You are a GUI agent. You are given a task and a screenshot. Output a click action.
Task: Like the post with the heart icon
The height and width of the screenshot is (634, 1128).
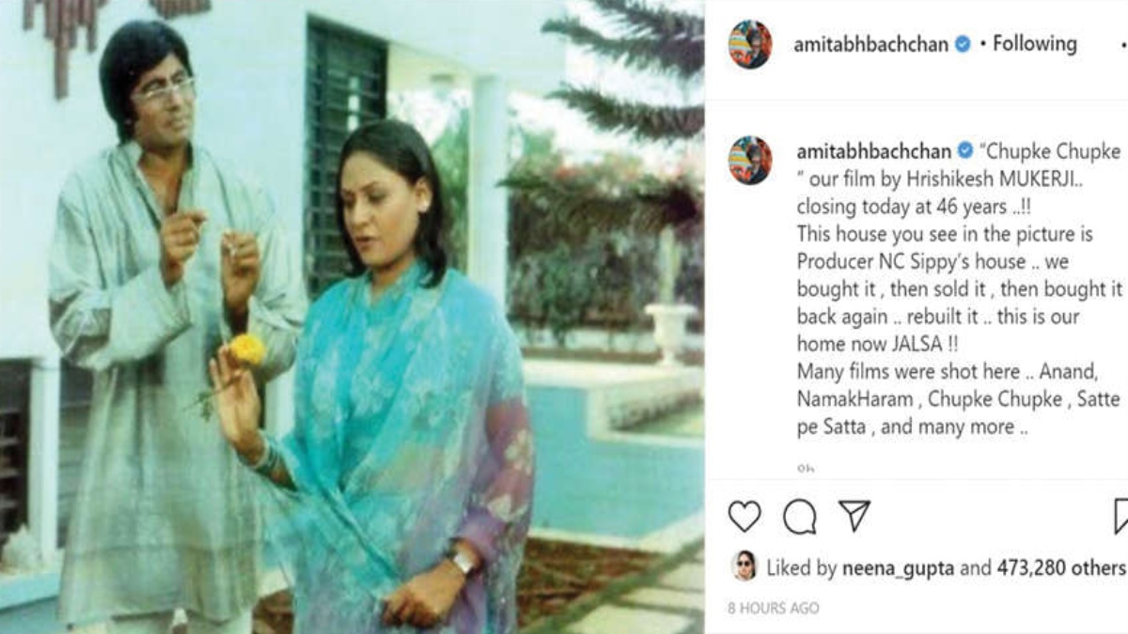(x=744, y=516)
